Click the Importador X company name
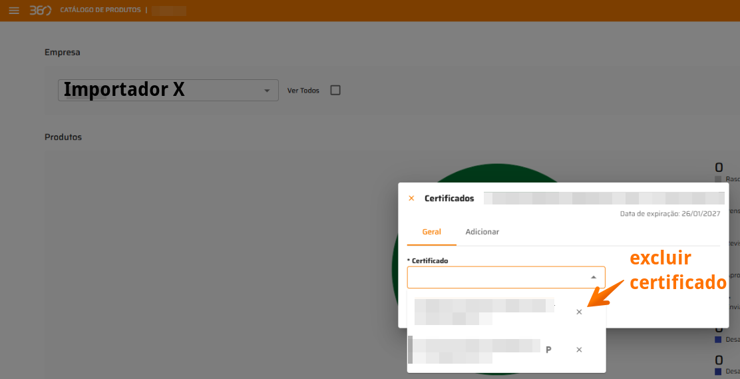740x379 pixels. pos(124,90)
